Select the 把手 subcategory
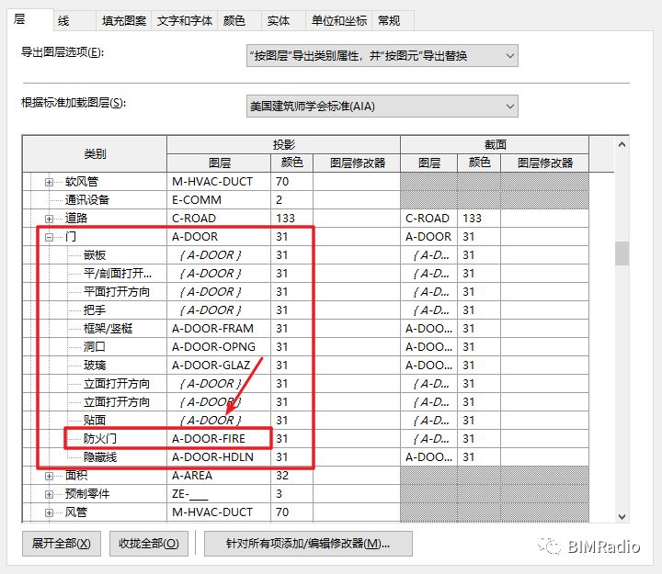Screen dimensions: 662x574 point(95,310)
